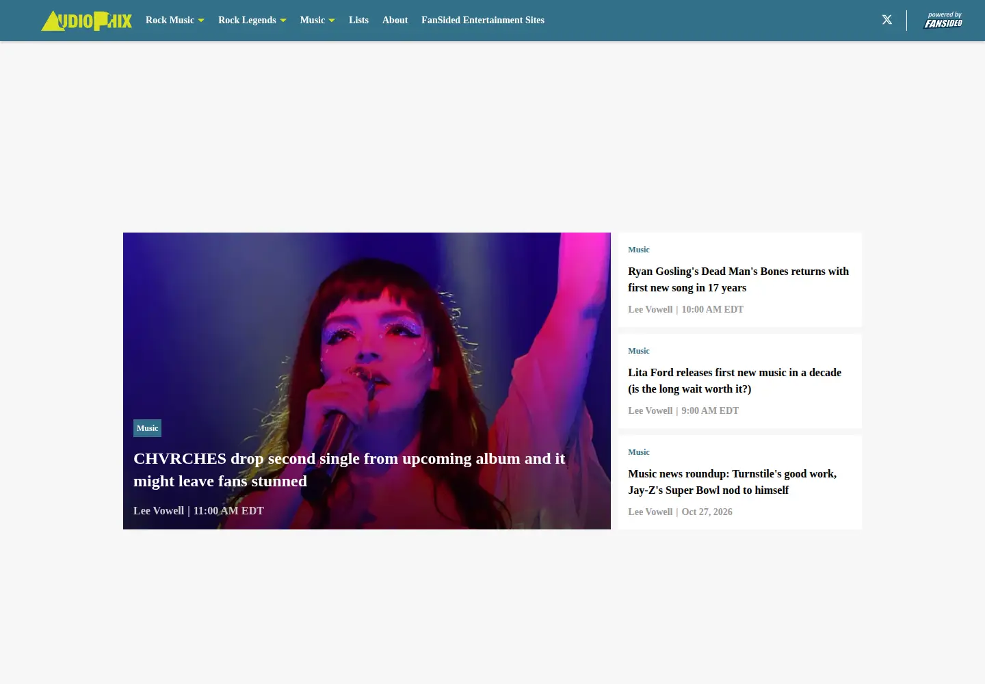The image size is (985, 684).
Task: Open Lee Vowell author link on CHVRCHES story
Action: (x=159, y=511)
